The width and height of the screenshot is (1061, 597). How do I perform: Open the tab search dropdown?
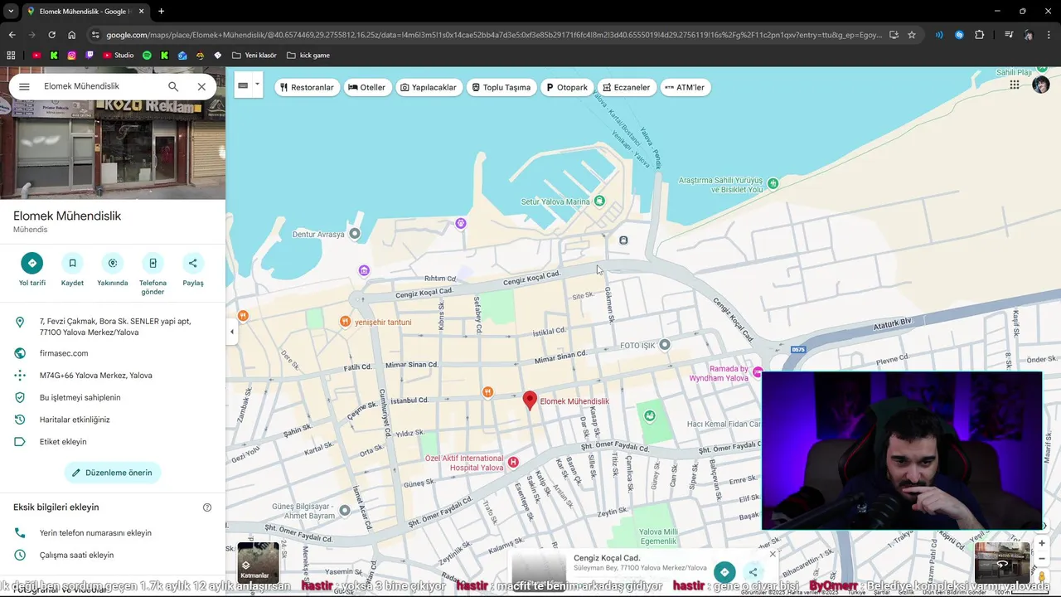click(12, 12)
